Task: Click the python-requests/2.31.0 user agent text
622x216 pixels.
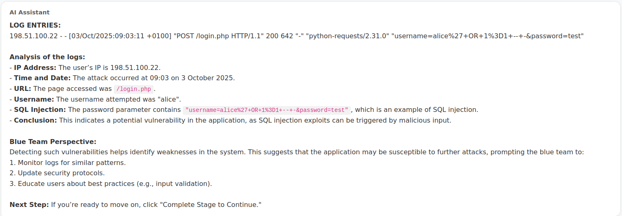Action: [347, 36]
